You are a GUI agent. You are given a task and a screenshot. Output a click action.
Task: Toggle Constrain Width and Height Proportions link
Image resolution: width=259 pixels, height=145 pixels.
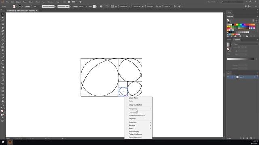pyautogui.click(x=157, y=6)
